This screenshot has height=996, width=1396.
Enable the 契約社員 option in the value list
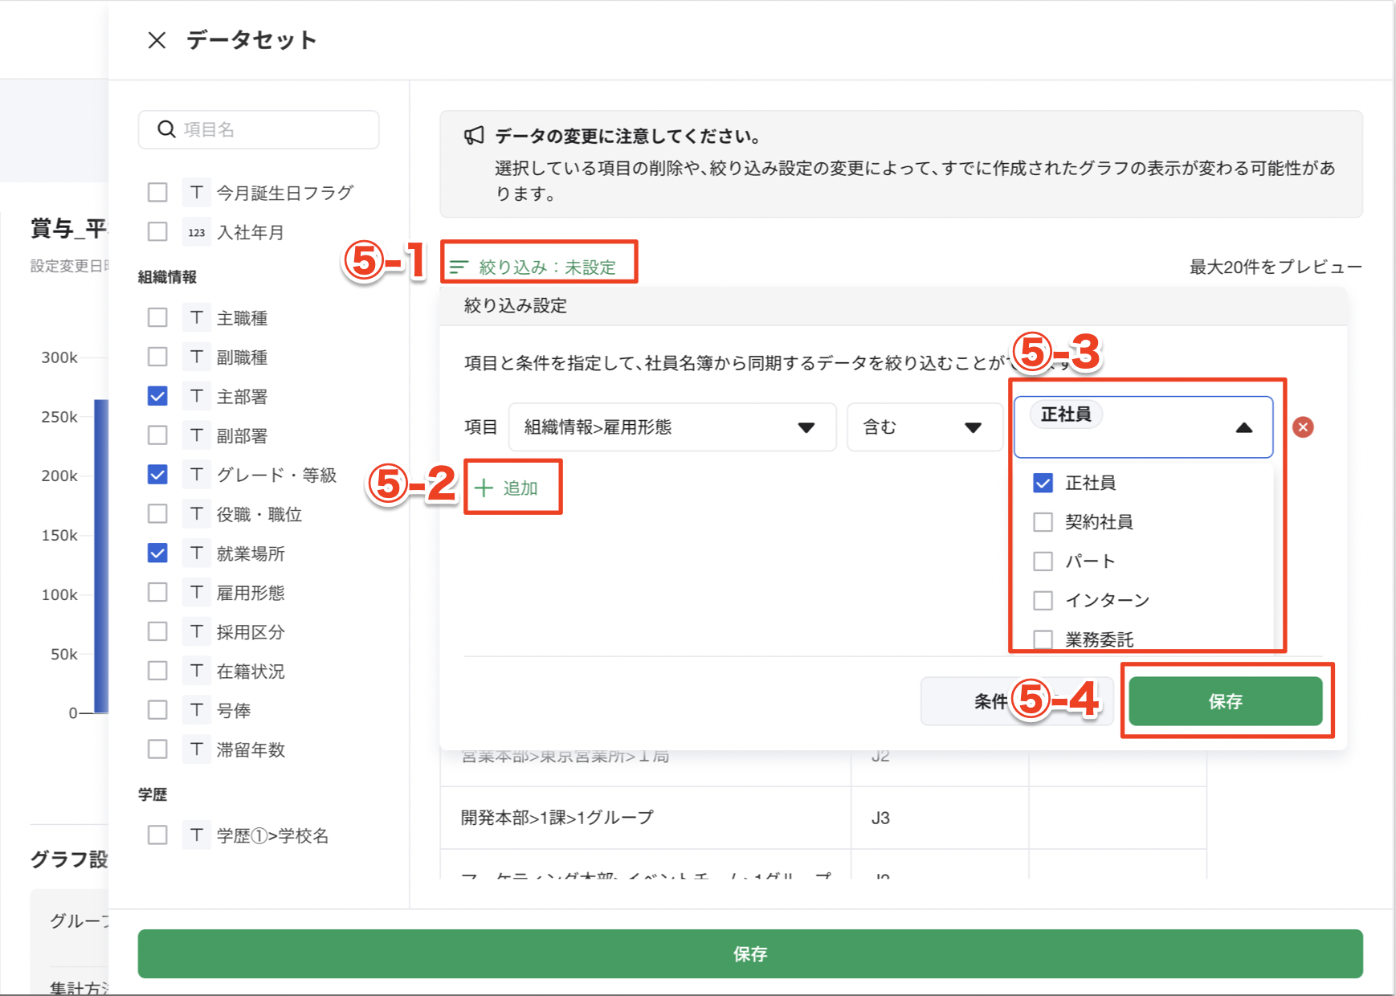[x=1043, y=521]
